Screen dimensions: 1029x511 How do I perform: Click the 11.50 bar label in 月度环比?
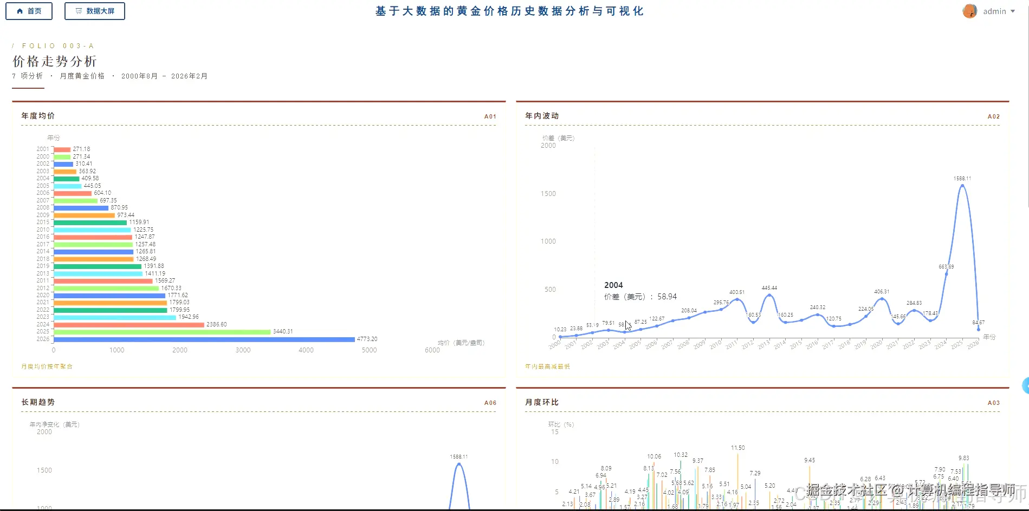[x=737, y=448]
